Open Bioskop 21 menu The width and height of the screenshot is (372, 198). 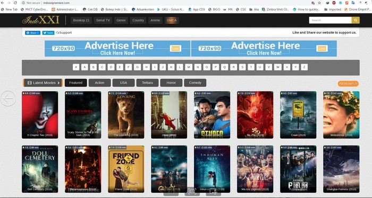(81, 20)
